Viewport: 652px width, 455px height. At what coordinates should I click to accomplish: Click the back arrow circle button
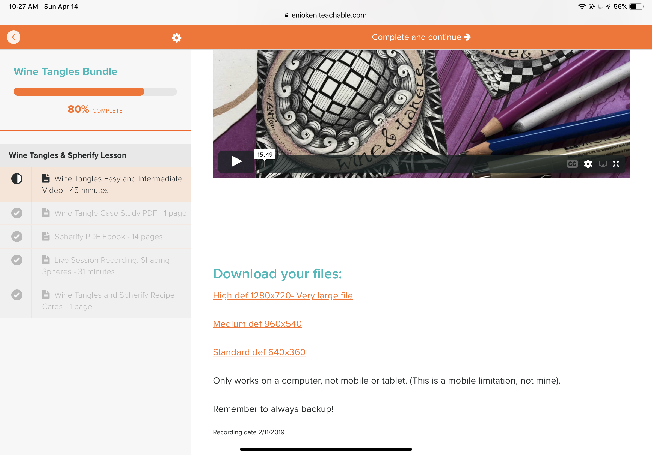[14, 37]
